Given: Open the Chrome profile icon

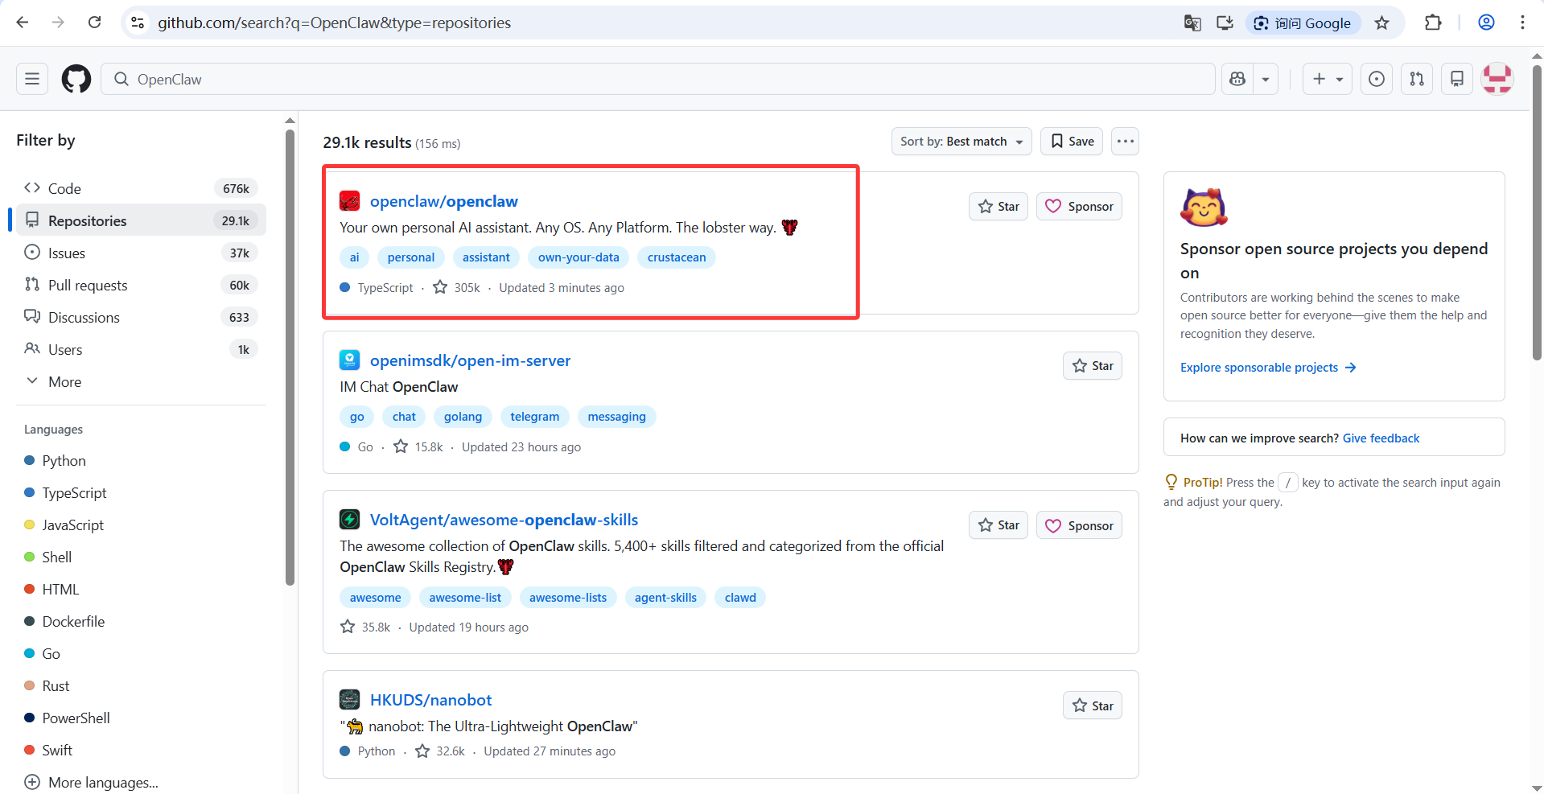Looking at the screenshot, I should (x=1486, y=23).
